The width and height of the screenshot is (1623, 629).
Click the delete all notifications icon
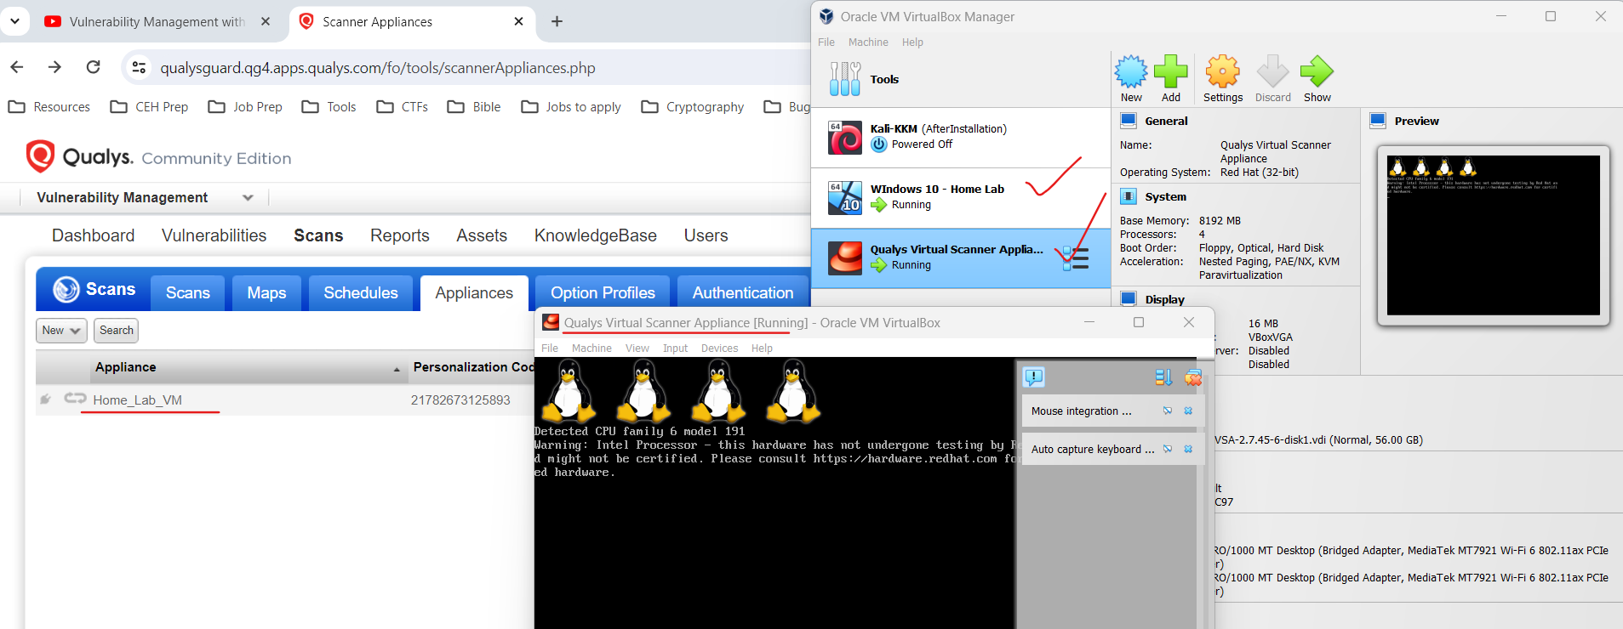point(1193,377)
